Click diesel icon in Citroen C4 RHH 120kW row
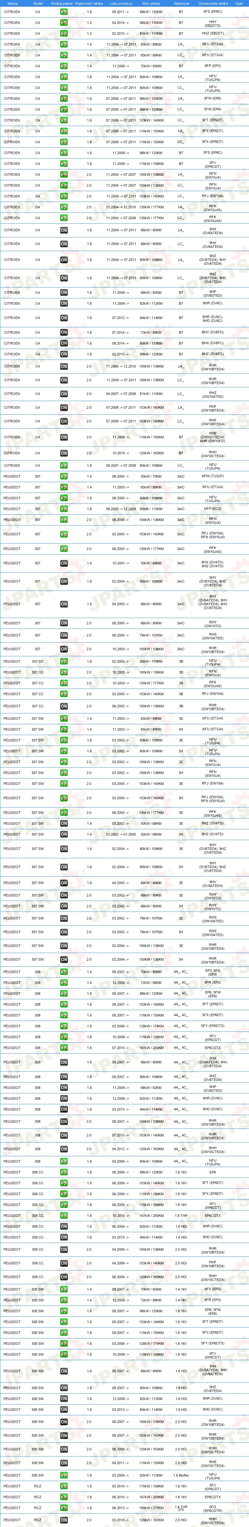Image resolution: width=249 pixels, height=1527 pixels. pos(64,453)
